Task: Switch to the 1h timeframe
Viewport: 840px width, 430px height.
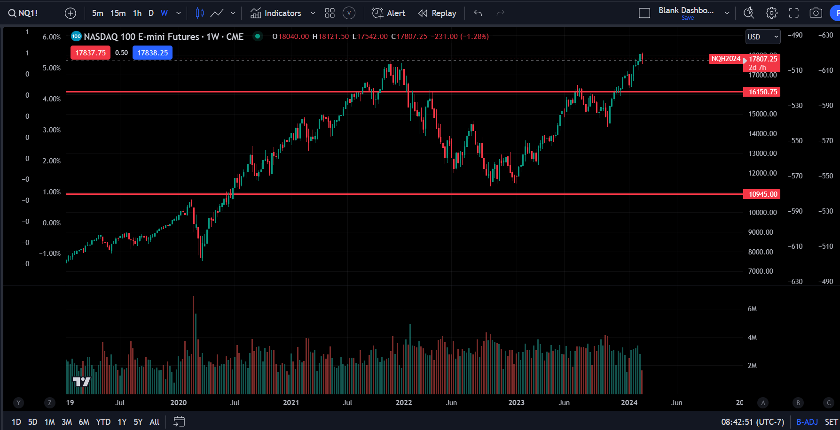Action: click(137, 13)
